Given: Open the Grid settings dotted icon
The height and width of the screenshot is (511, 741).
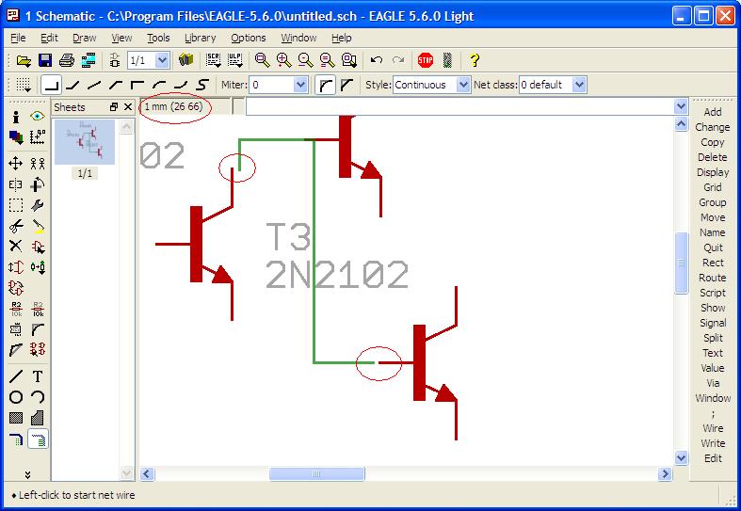Looking at the screenshot, I should [x=24, y=85].
